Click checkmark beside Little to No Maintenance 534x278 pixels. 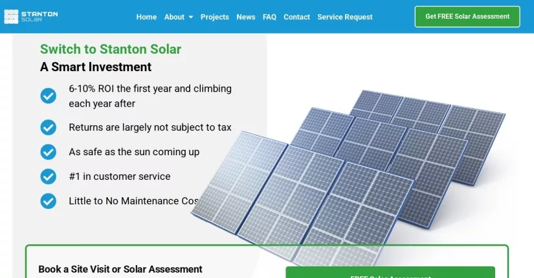[x=49, y=201]
